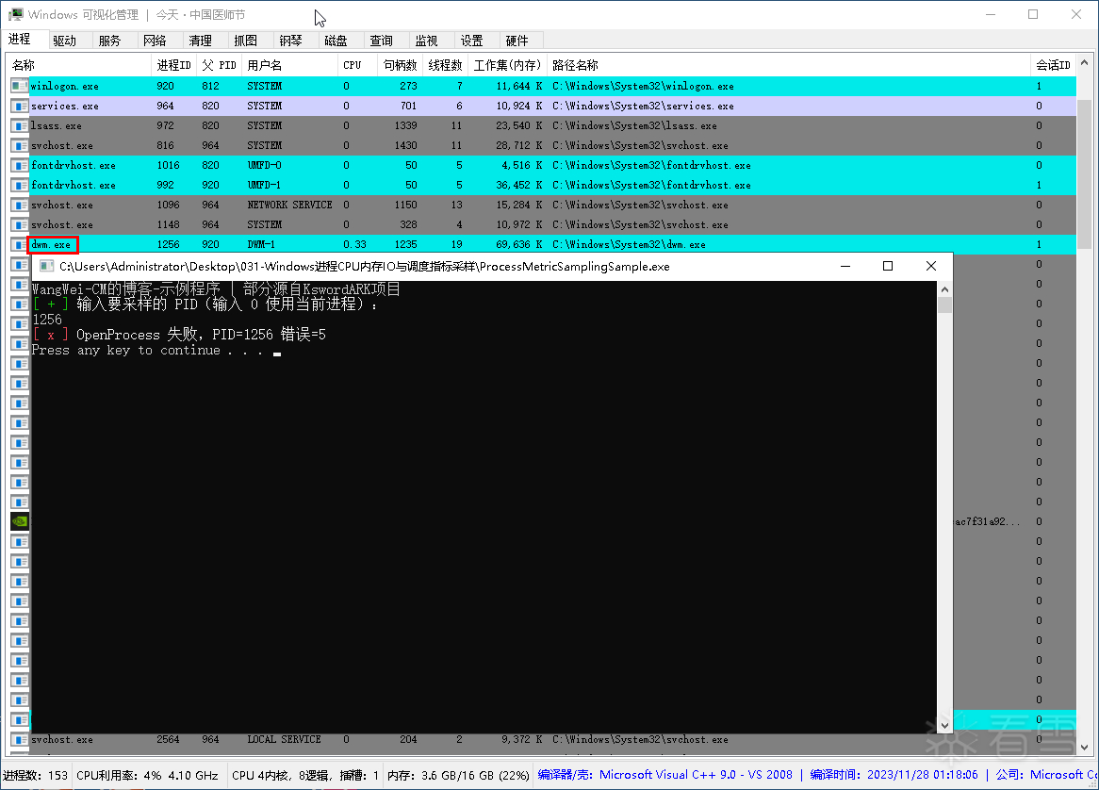Select the 网络 tab
This screenshot has width=1099, height=790.
155,41
